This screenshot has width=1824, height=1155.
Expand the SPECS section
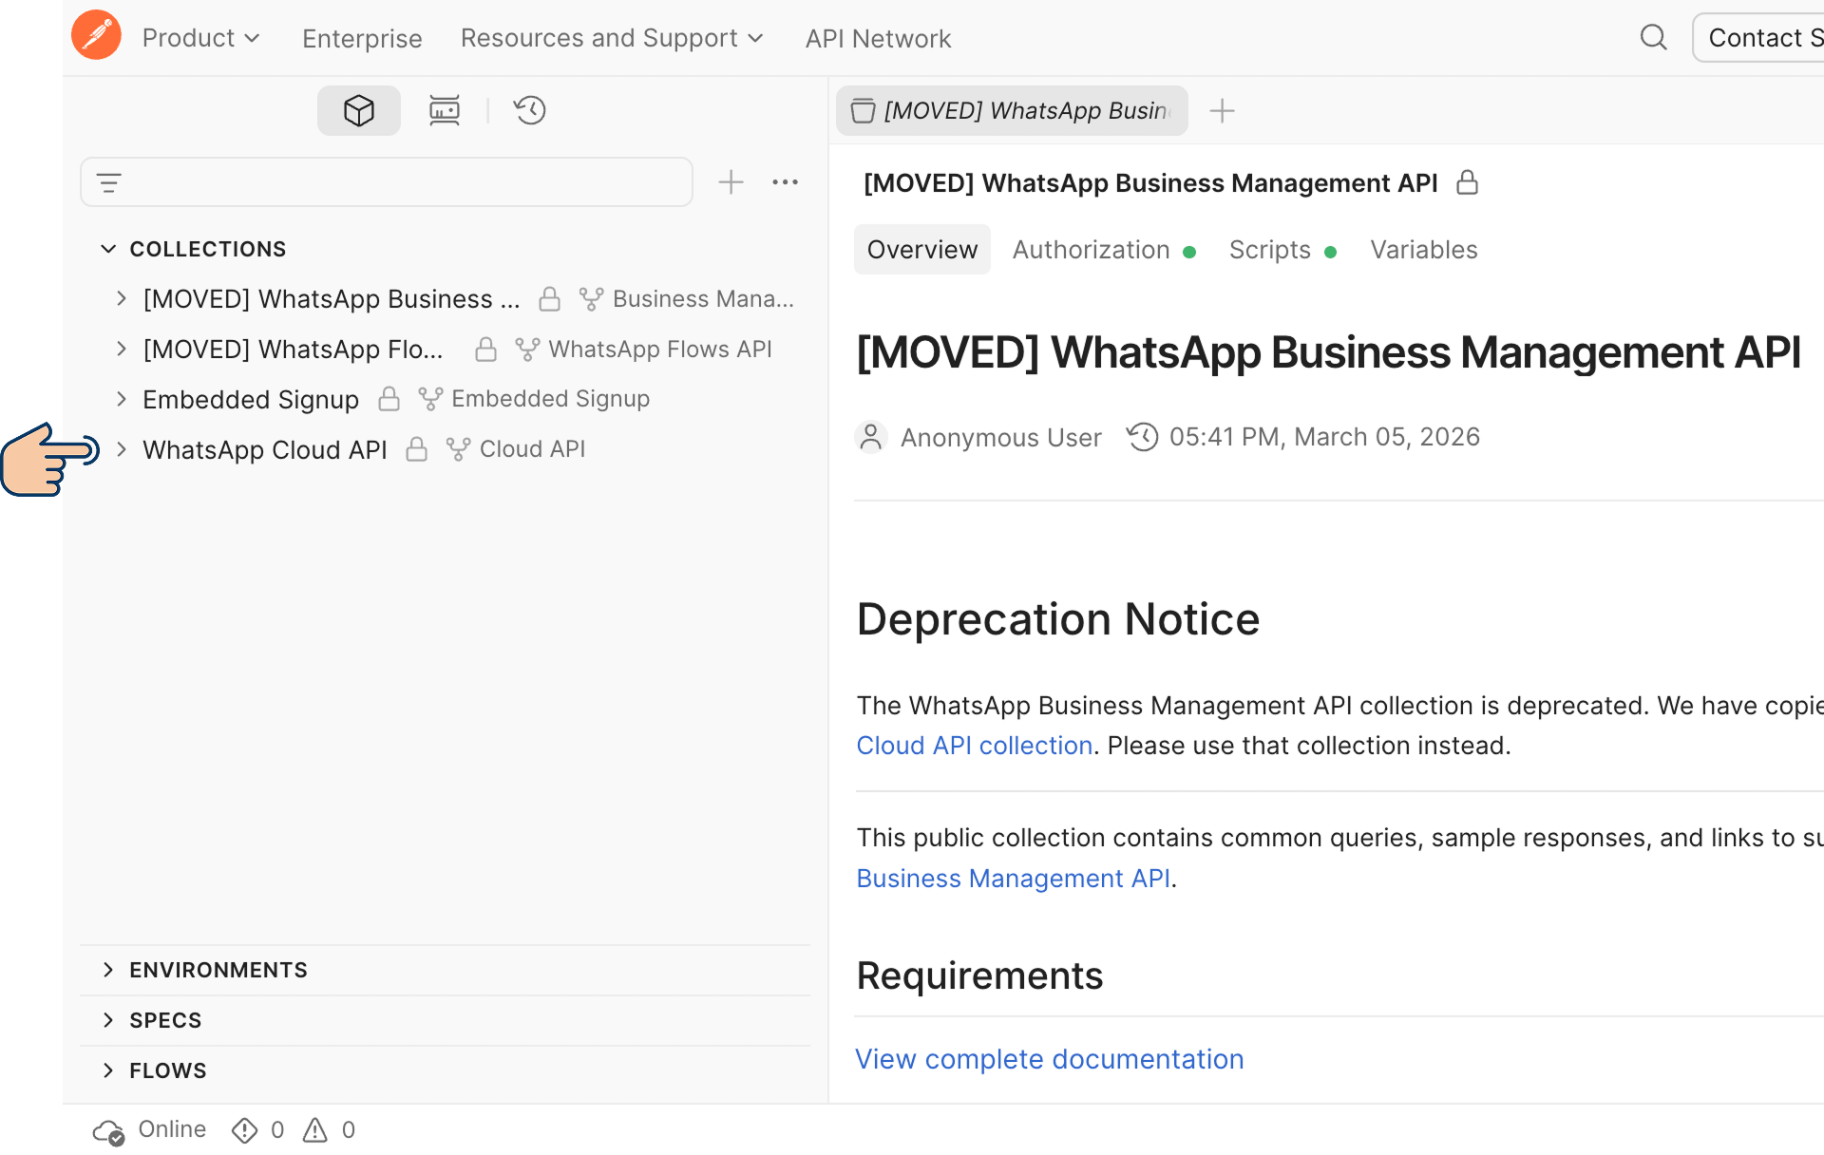coord(108,1020)
